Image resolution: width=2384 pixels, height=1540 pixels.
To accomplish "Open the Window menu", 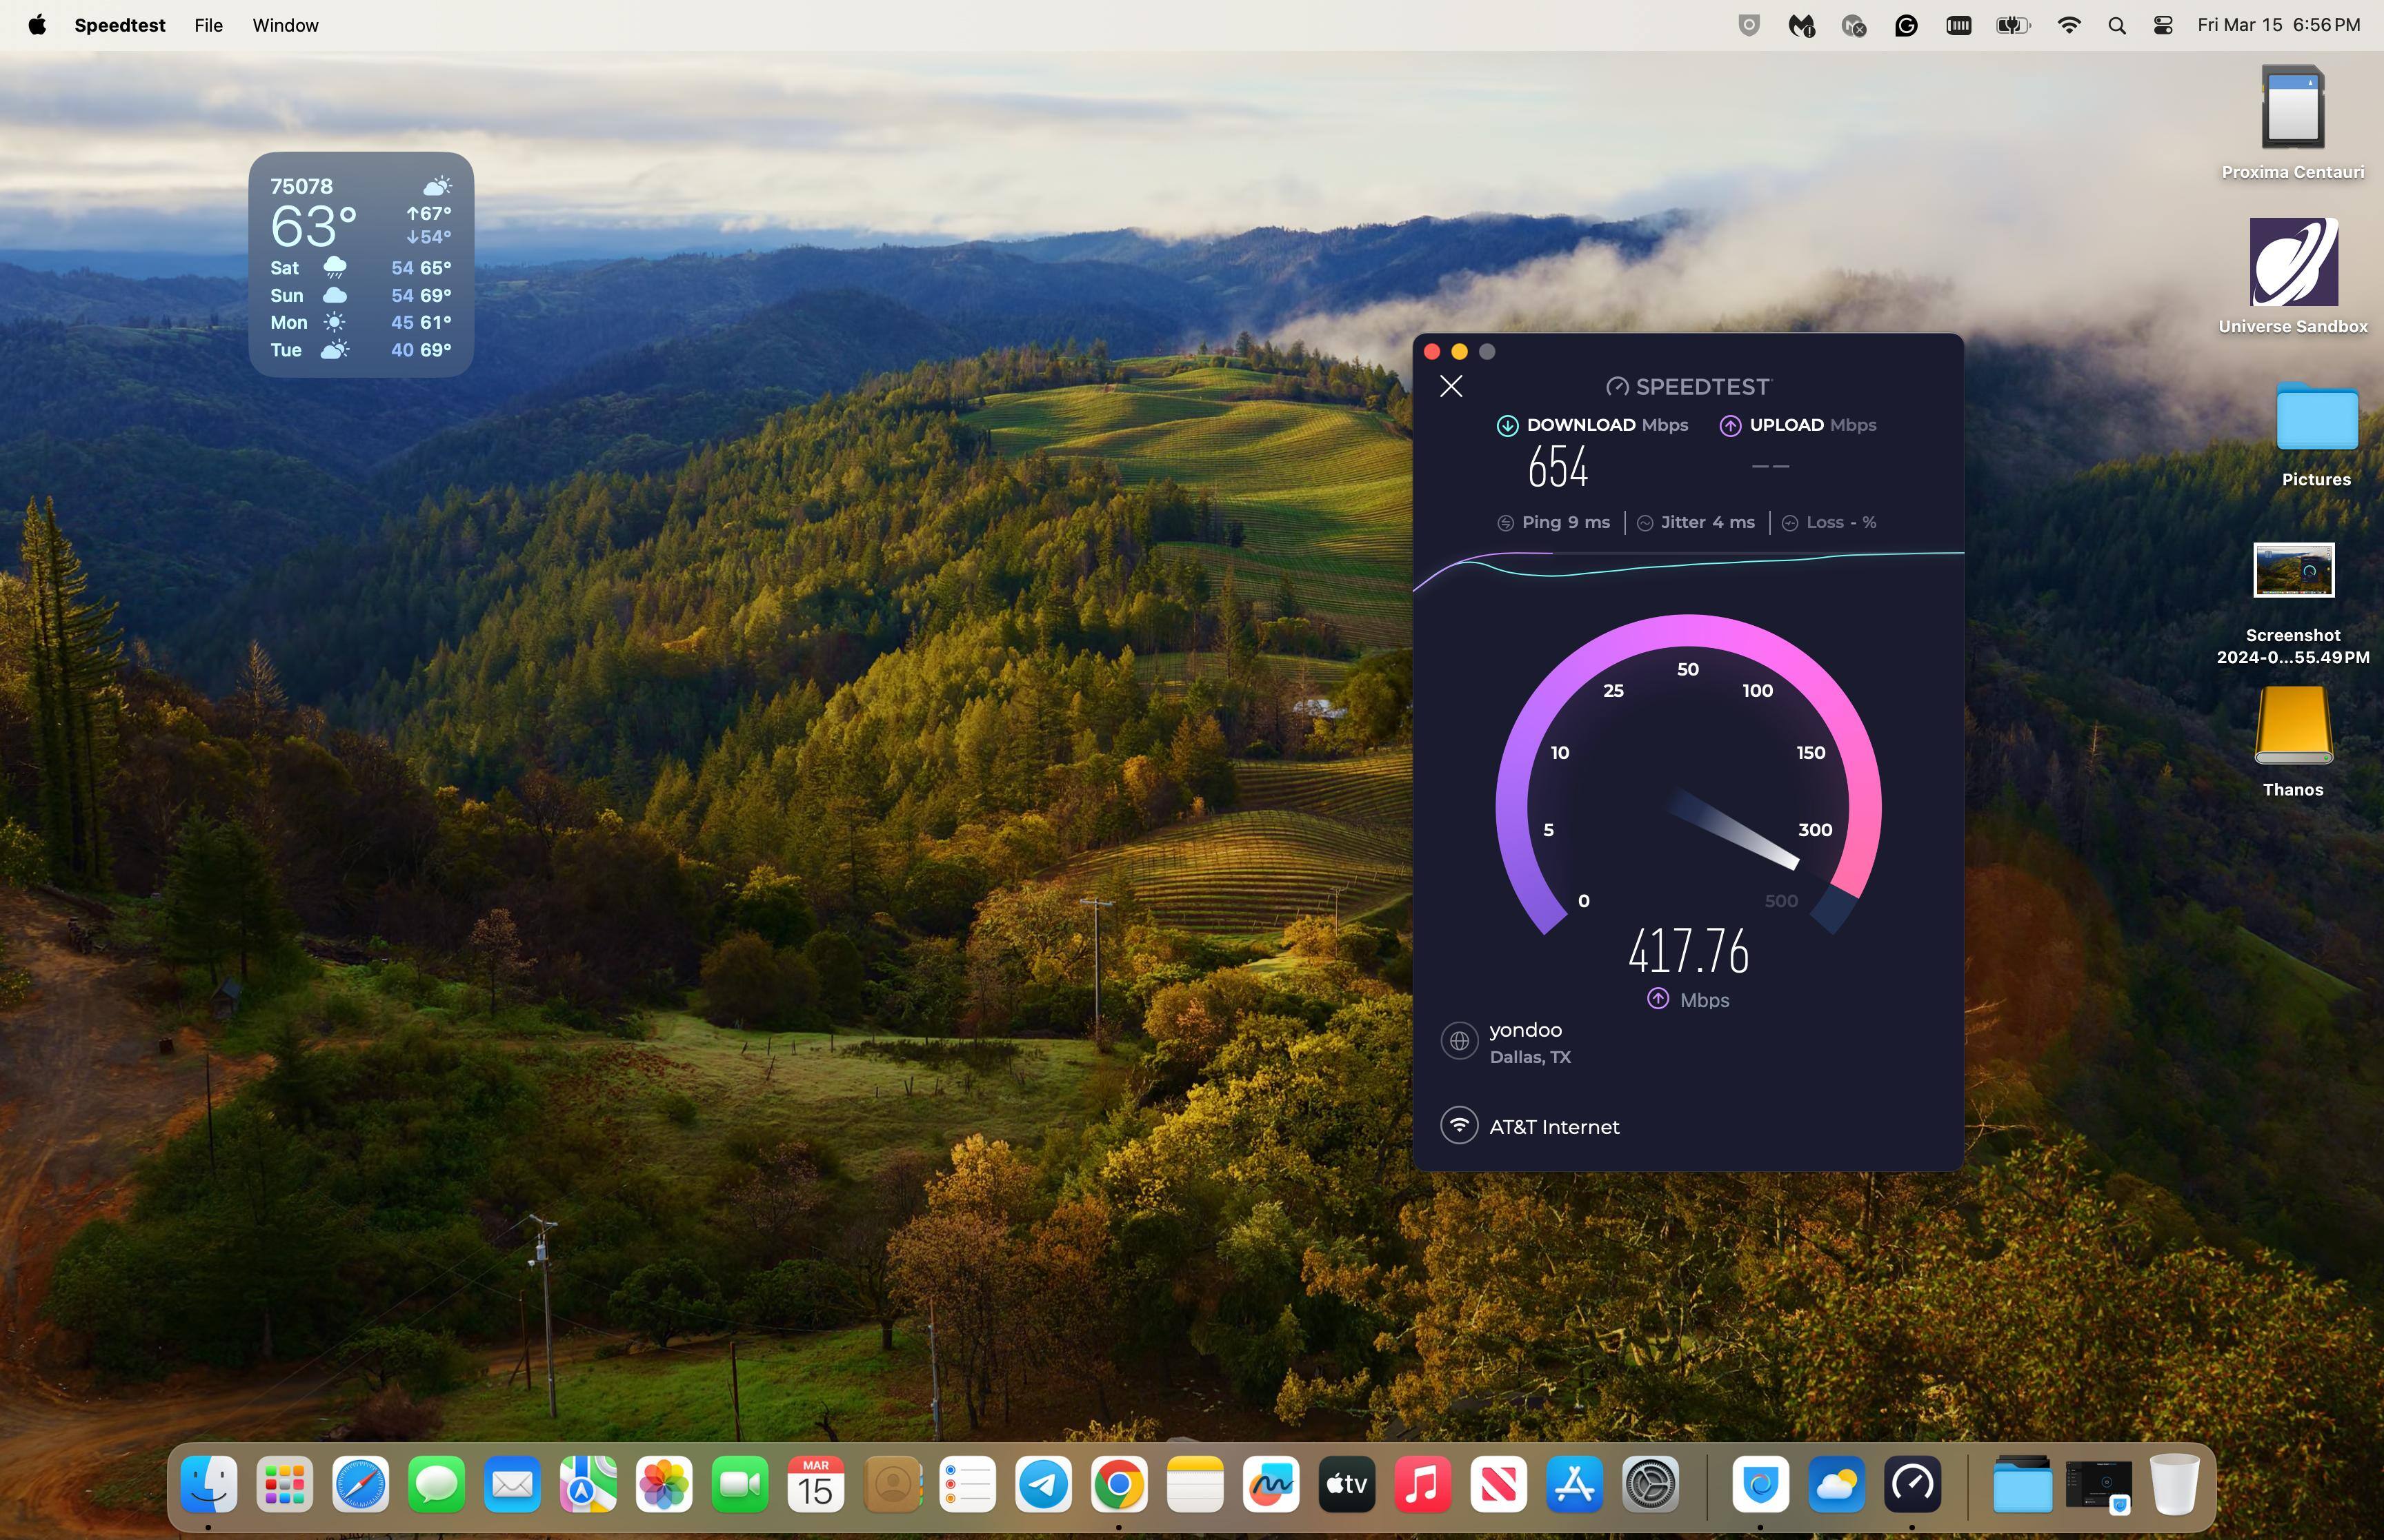I will (x=285, y=25).
